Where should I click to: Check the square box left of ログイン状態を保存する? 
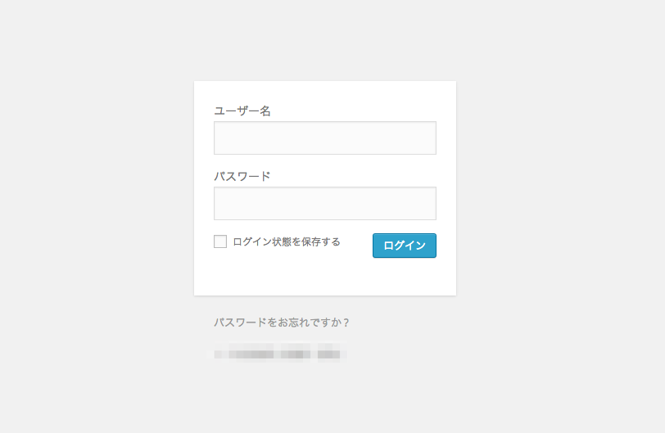[220, 241]
